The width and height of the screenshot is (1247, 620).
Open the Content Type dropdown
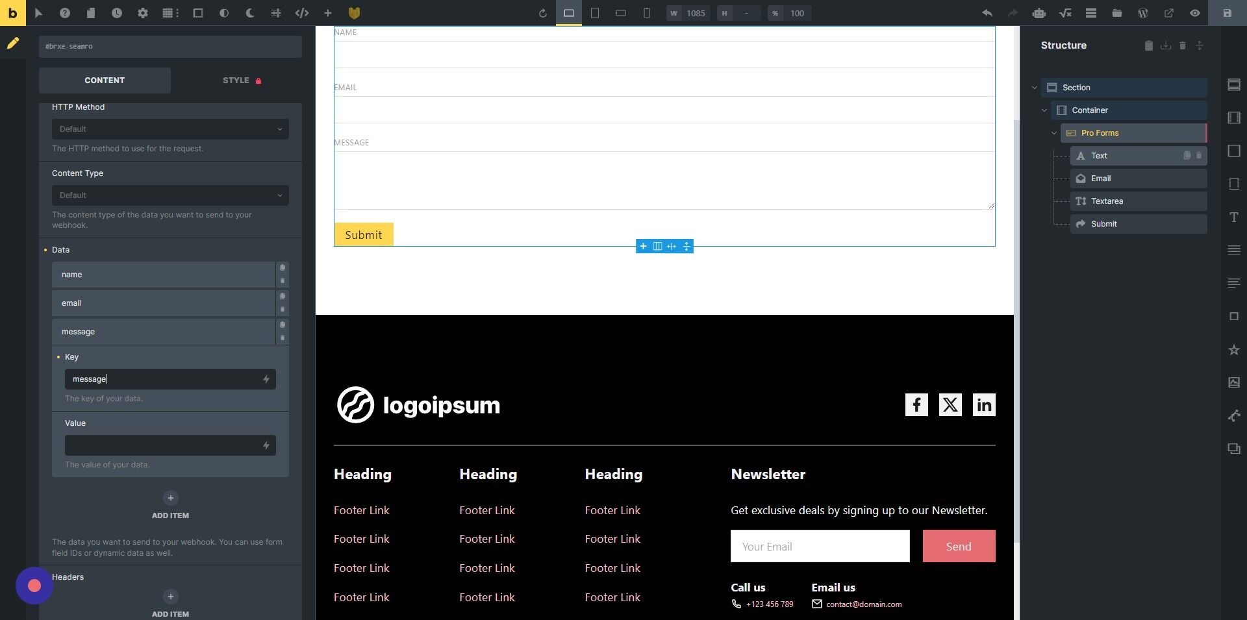point(170,195)
